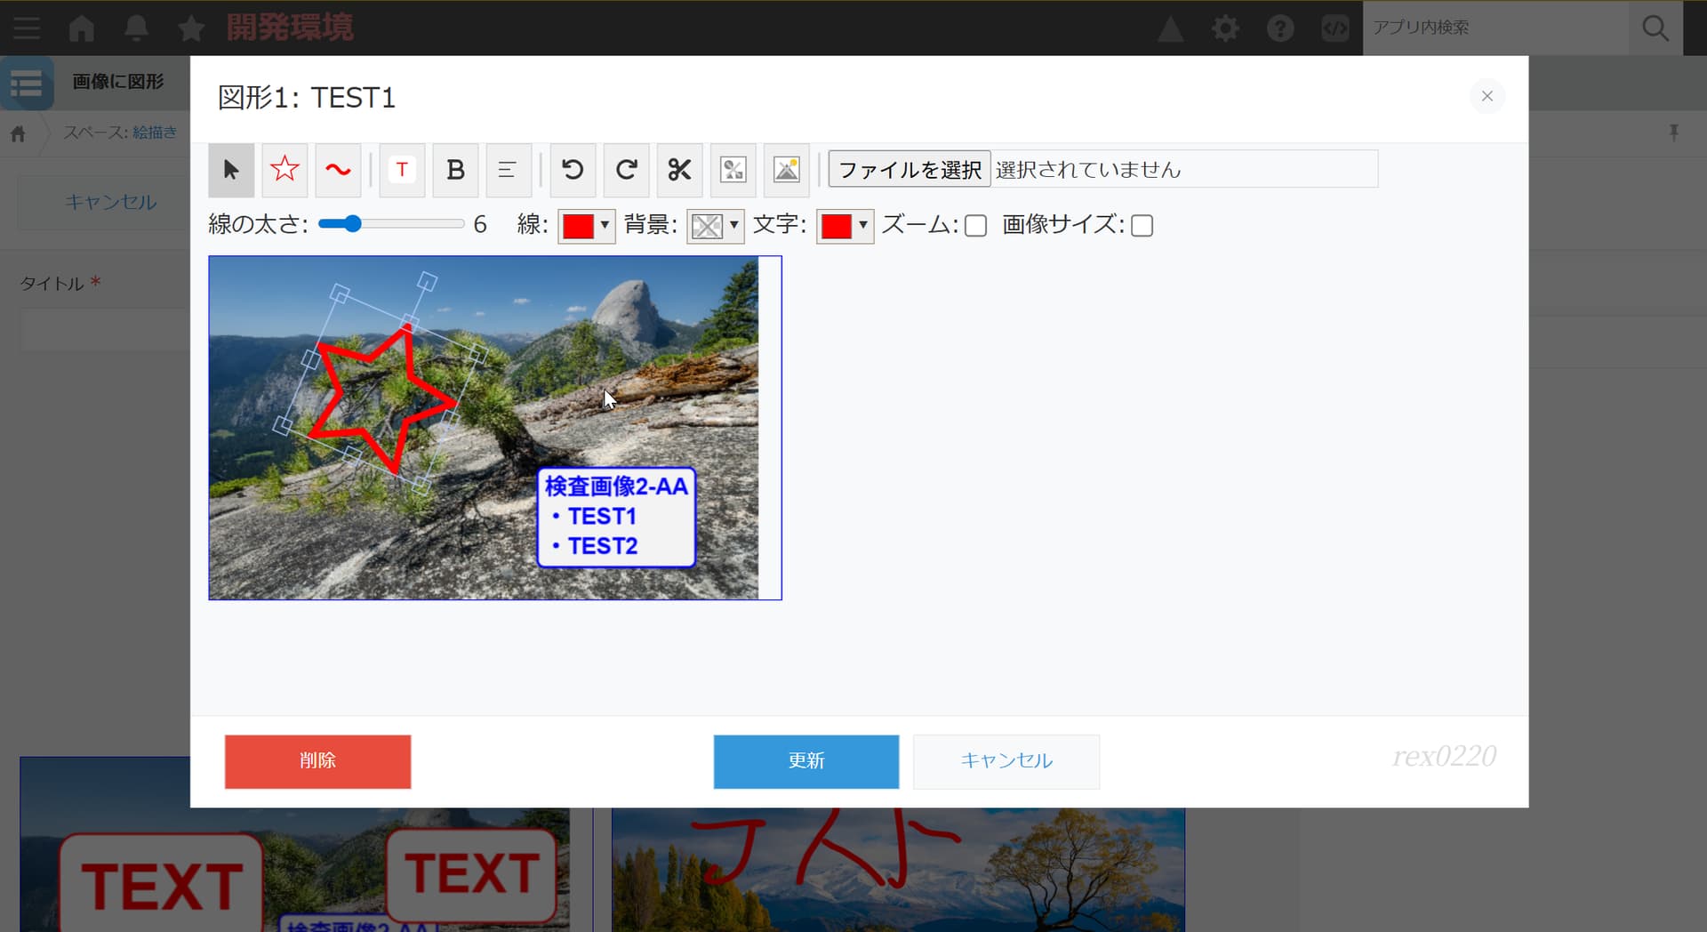Viewport: 1707px width, 932px height.
Task: Click the キャンセル button in dialog footer
Action: pos(1006,761)
